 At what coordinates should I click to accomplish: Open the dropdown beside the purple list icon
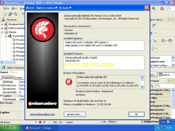(166, 41)
